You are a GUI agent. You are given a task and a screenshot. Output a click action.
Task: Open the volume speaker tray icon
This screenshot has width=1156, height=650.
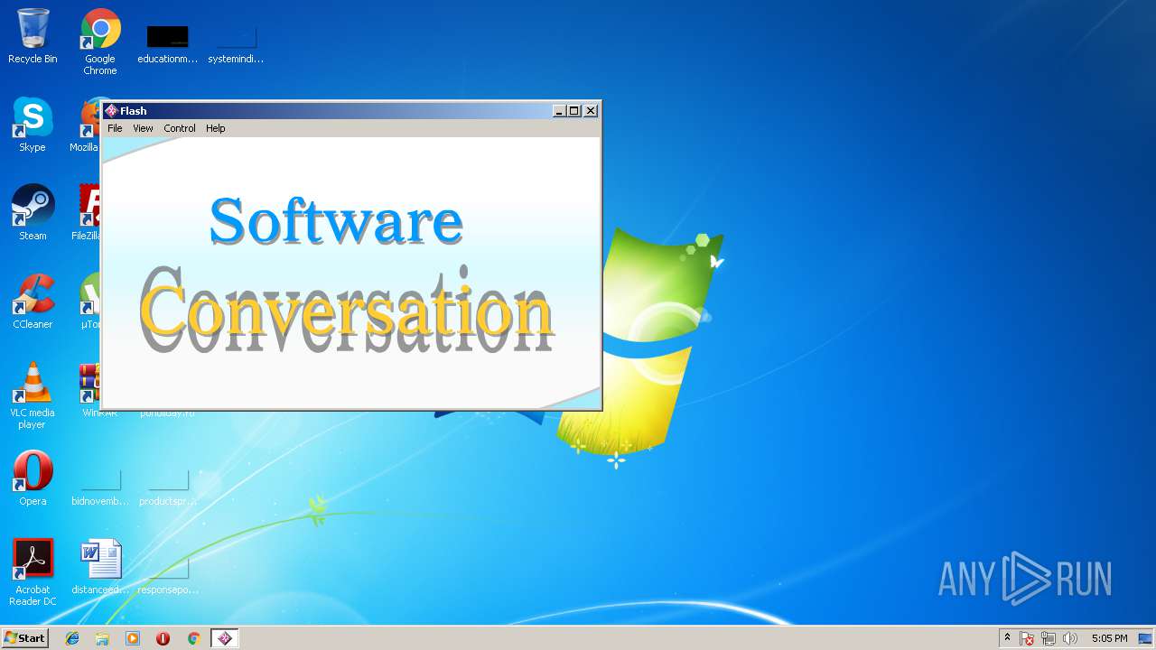1070,638
